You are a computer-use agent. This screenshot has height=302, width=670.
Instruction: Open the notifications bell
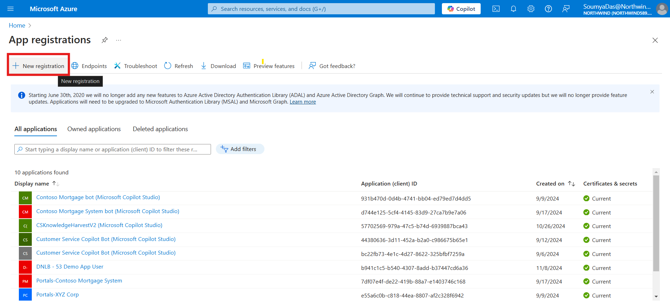513,9
